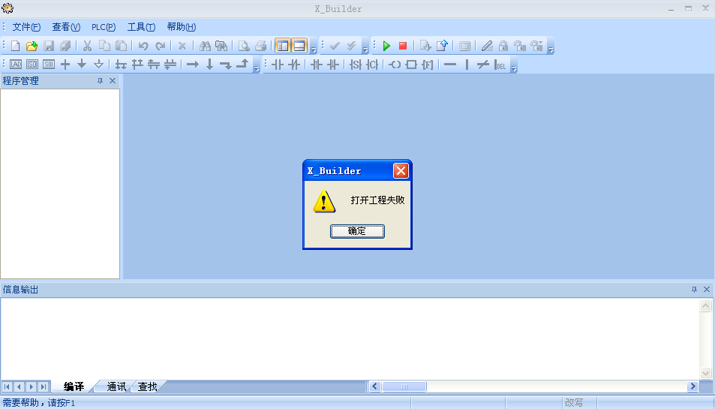Toggle the information output panel view button

tap(299, 46)
